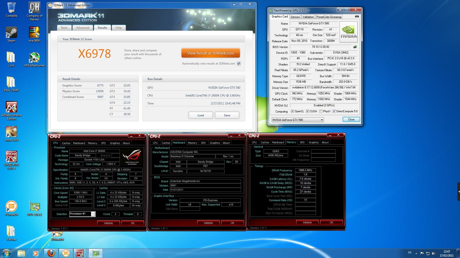Click Close button in GPU-Z window
The width and height of the screenshot is (460, 258).
(351, 119)
